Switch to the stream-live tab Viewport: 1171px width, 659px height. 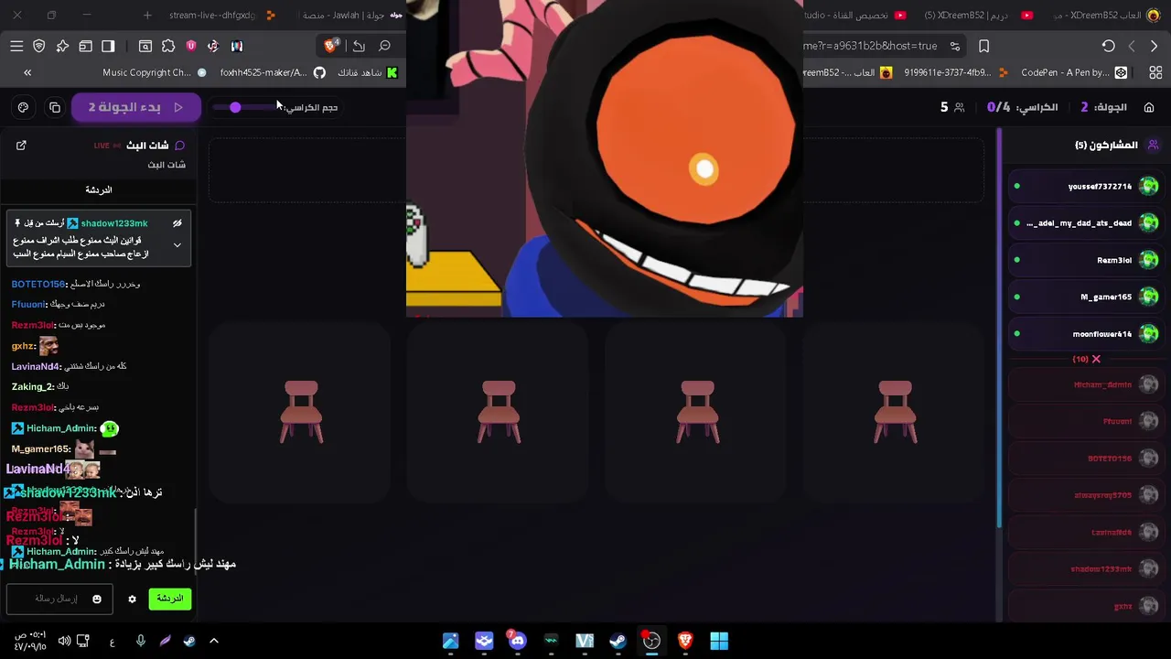(221, 16)
